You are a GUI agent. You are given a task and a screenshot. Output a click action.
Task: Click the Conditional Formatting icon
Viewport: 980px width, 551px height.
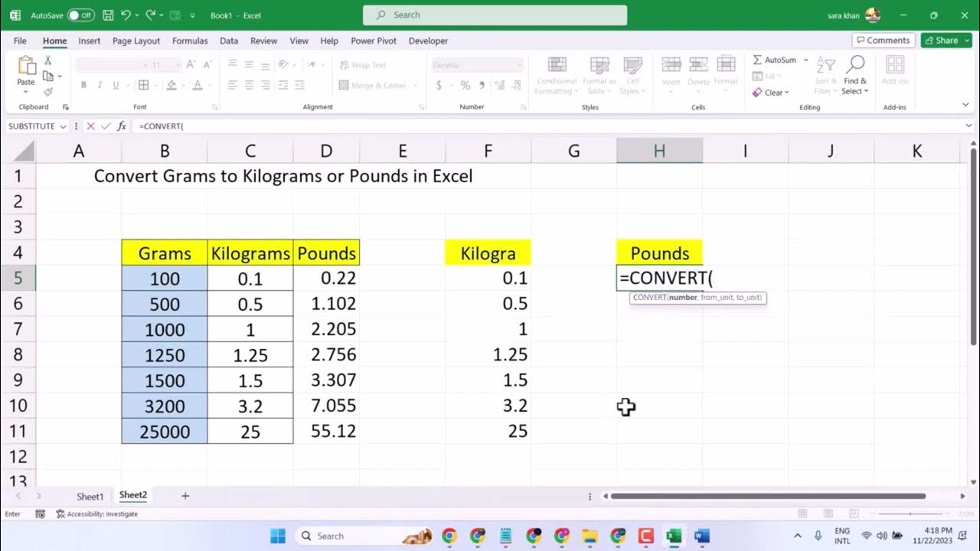tap(557, 66)
